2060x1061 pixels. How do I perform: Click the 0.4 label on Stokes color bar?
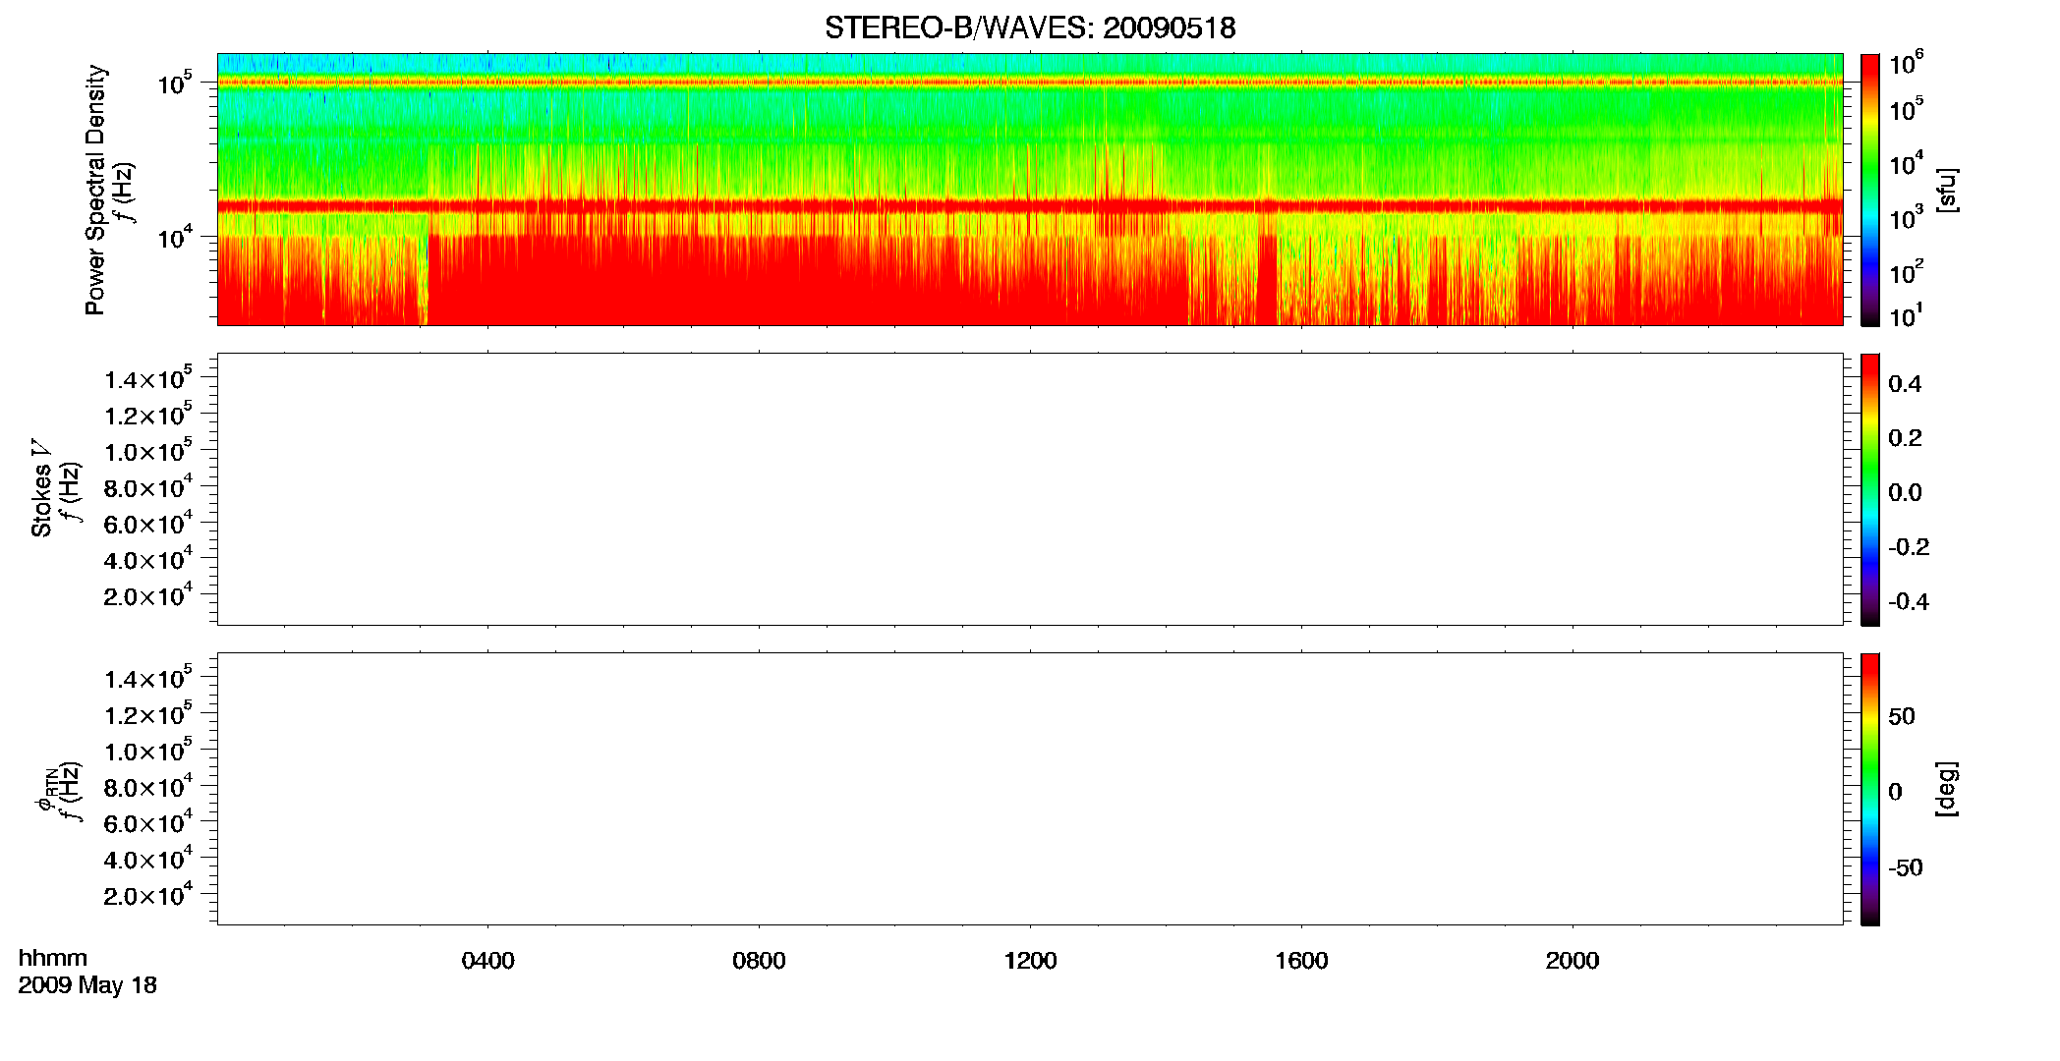tap(1905, 384)
